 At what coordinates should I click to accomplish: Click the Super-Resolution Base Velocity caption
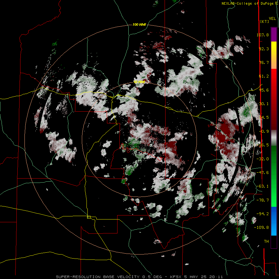pyautogui.click(x=139, y=277)
